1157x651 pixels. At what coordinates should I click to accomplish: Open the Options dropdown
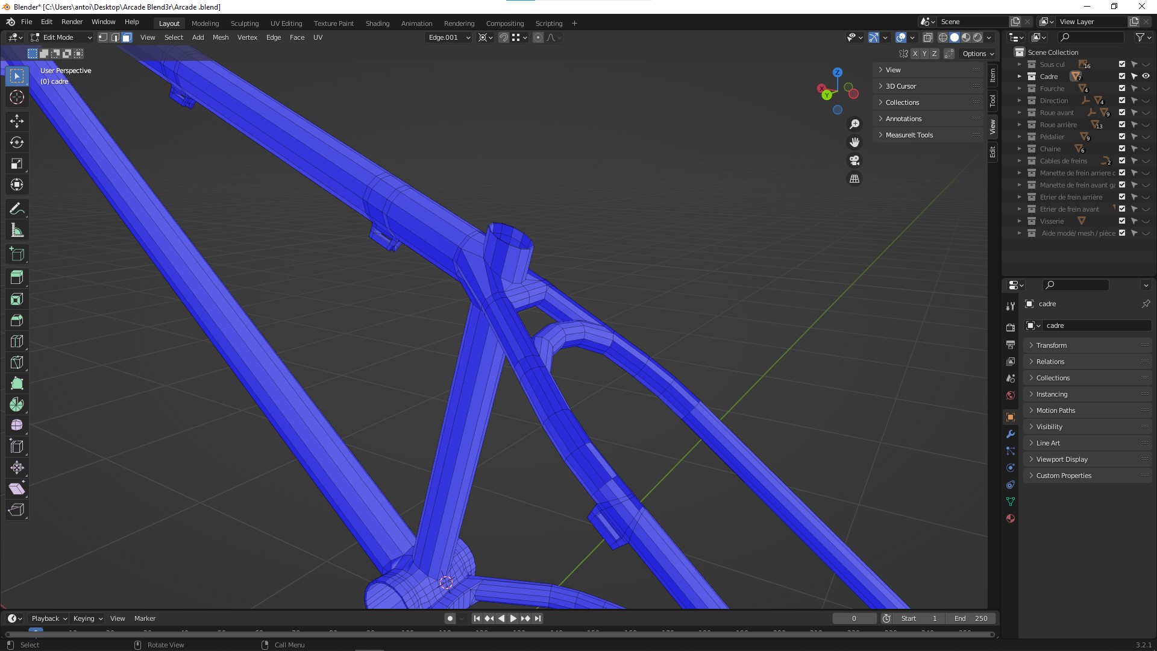click(978, 54)
